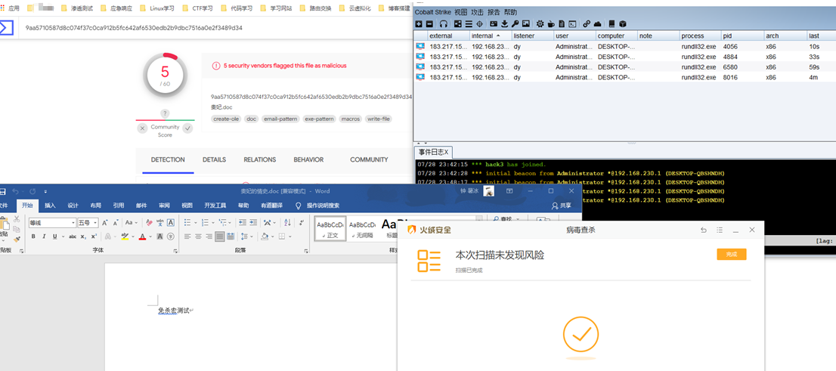836x371 pixels.
Task: Open MS Office macro attack document icon
Action: tap(562, 24)
